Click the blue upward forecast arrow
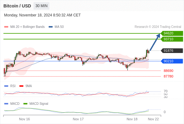184x124 pixels. click(155, 42)
